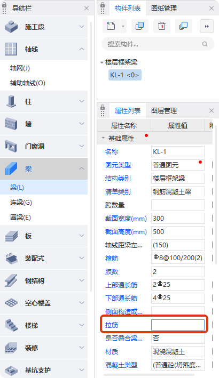Click the 清单类别 property link
The height and width of the screenshot is (378, 219).
pos(118,191)
